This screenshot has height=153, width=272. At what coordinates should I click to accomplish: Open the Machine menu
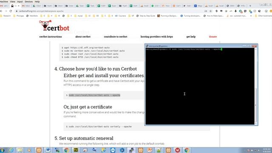tap(4, 2)
